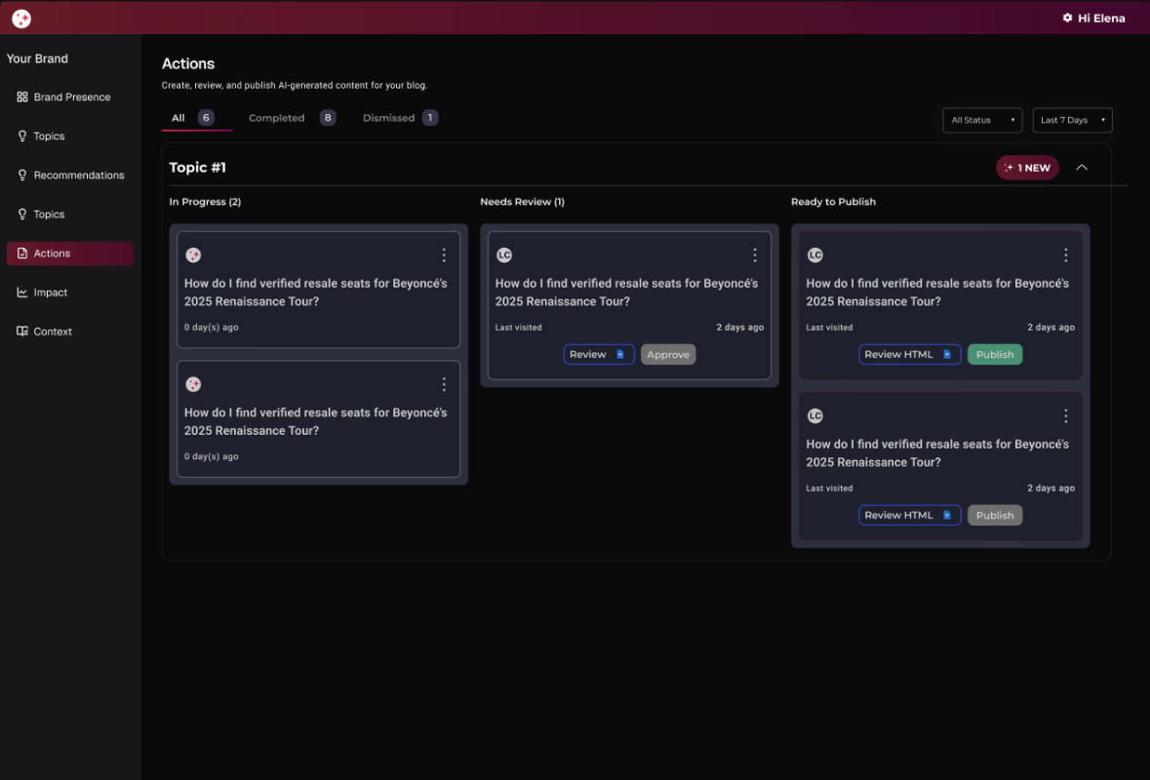This screenshot has height=780, width=1150.
Task: Open the Context page from sidebar
Action: (x=52, y=331)
